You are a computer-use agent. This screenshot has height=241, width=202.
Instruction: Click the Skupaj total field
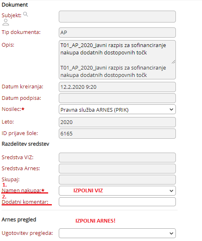[x=117, y=180]
